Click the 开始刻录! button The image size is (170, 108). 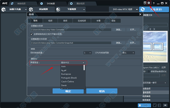(x=154, y=10)
